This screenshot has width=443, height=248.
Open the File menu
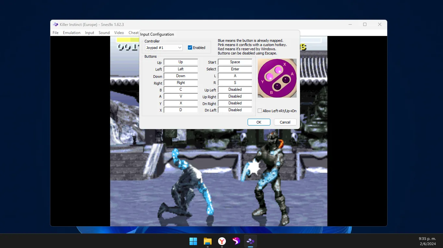55,33
